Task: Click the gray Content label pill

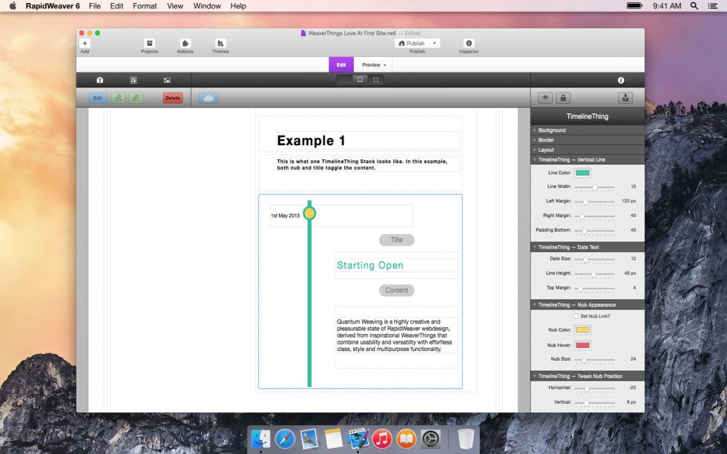Action: (396, 290)
